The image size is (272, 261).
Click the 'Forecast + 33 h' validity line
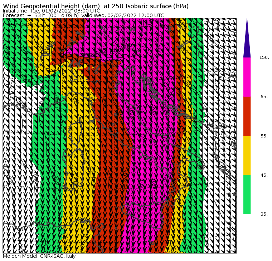click(83, 15)
